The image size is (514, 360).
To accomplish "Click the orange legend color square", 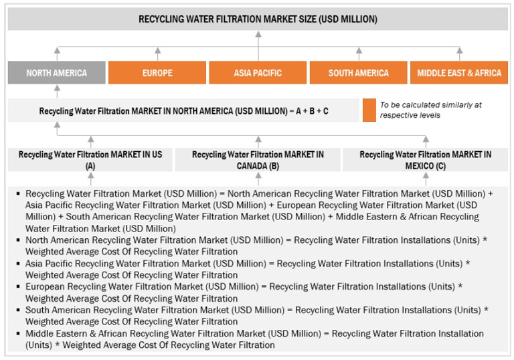I will tap(369, 110).
